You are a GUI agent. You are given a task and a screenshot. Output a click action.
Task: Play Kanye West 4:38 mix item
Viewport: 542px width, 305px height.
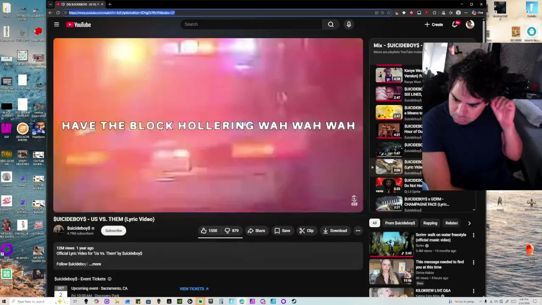389,75
